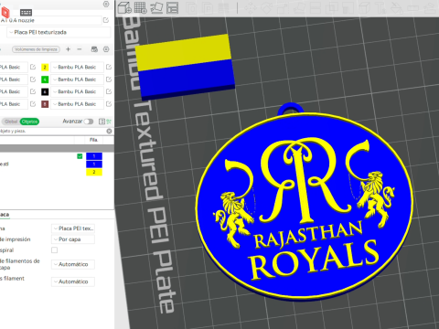The width and height of the screenshot is (439, 329).
Task: Focus the objeto y pieza search field
Action: [x=52, y=131]
